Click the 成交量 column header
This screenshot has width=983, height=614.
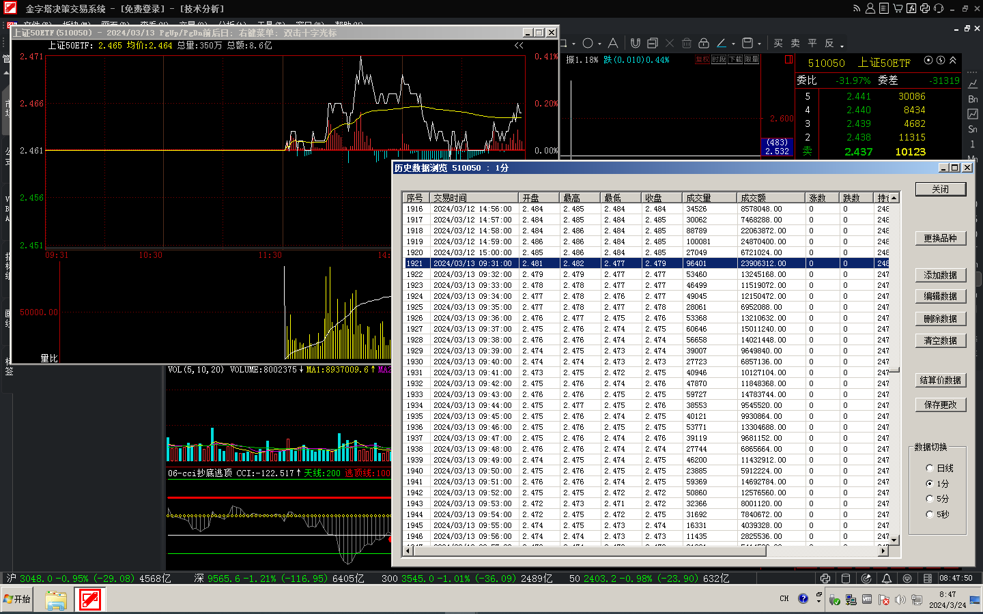[709, 198]
